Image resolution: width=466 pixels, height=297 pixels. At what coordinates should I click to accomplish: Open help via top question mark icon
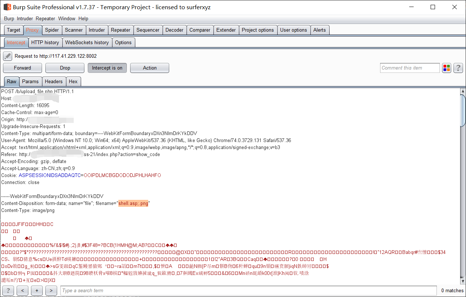click(458, 68)
